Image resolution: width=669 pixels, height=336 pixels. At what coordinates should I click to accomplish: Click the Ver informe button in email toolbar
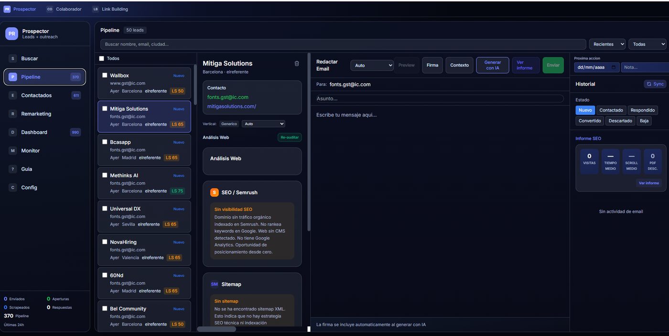tap(526, 65)
